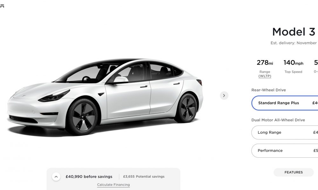Select Standard Range Plus option
318x190 pixels.
pyautogui.click(x=285, y=103)
